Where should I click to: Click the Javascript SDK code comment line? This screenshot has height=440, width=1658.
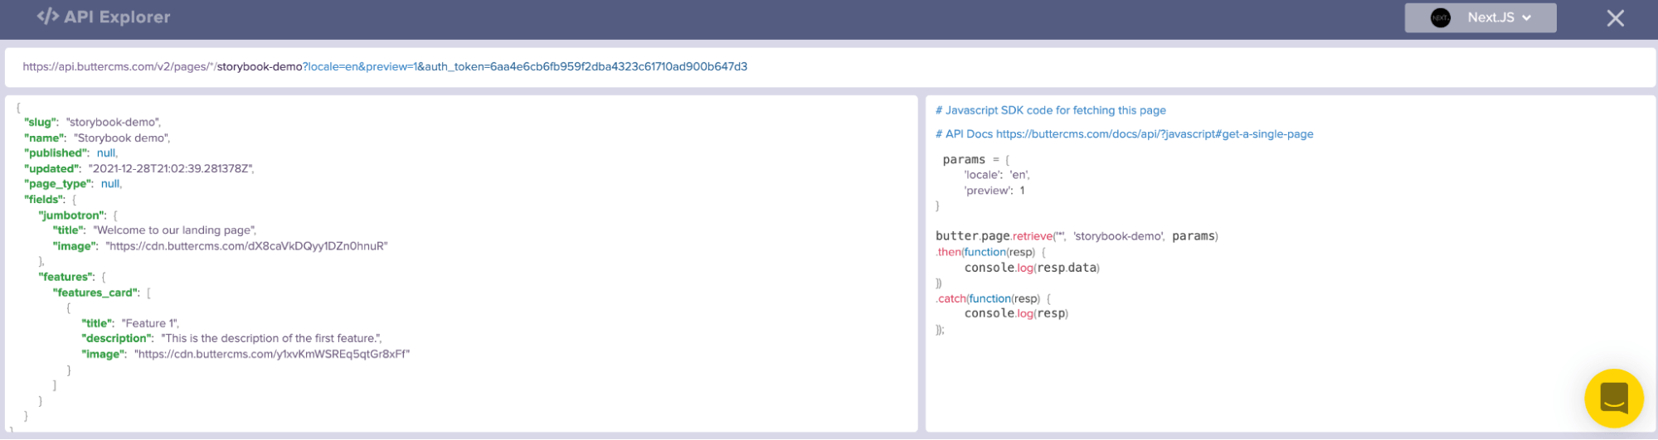tap(1051, 110)
